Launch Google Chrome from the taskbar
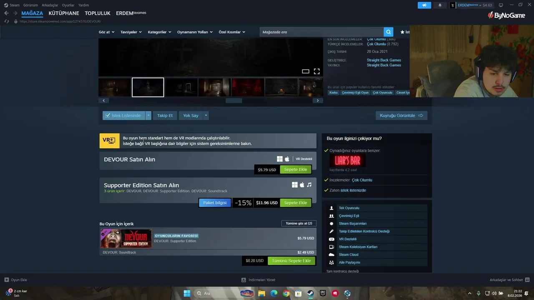Viewport: 534px width, 300px height. (286, 293)
